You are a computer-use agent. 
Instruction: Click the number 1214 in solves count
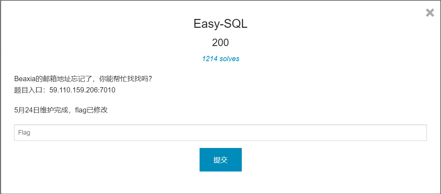click(x=210, y=59)
